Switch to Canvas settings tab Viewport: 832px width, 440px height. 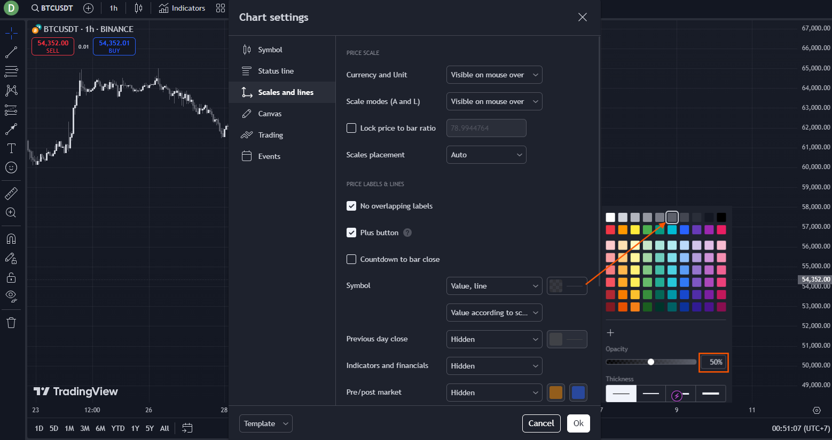click(x=282, y=114)
